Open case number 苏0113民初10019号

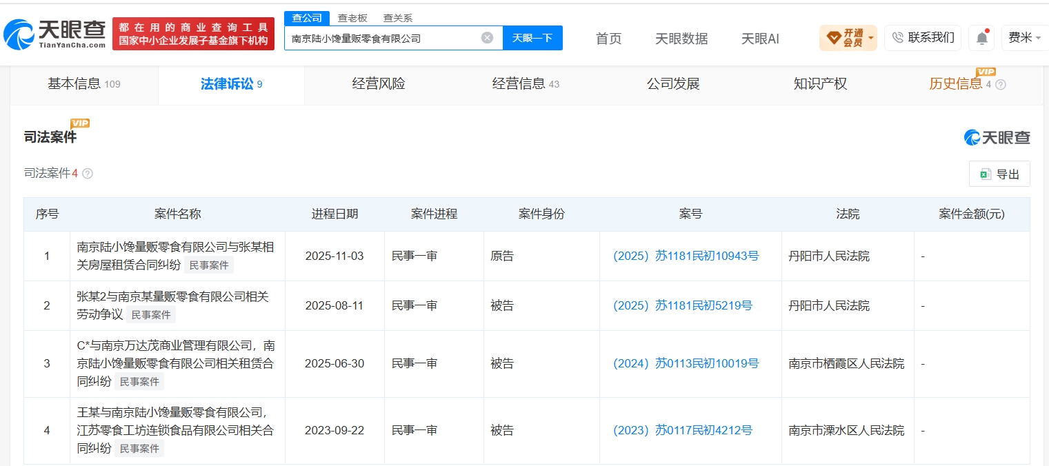(x=686, y=363)
